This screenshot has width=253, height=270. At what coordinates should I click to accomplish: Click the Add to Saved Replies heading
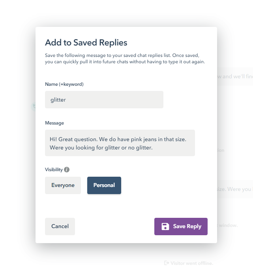coord(86,43)
